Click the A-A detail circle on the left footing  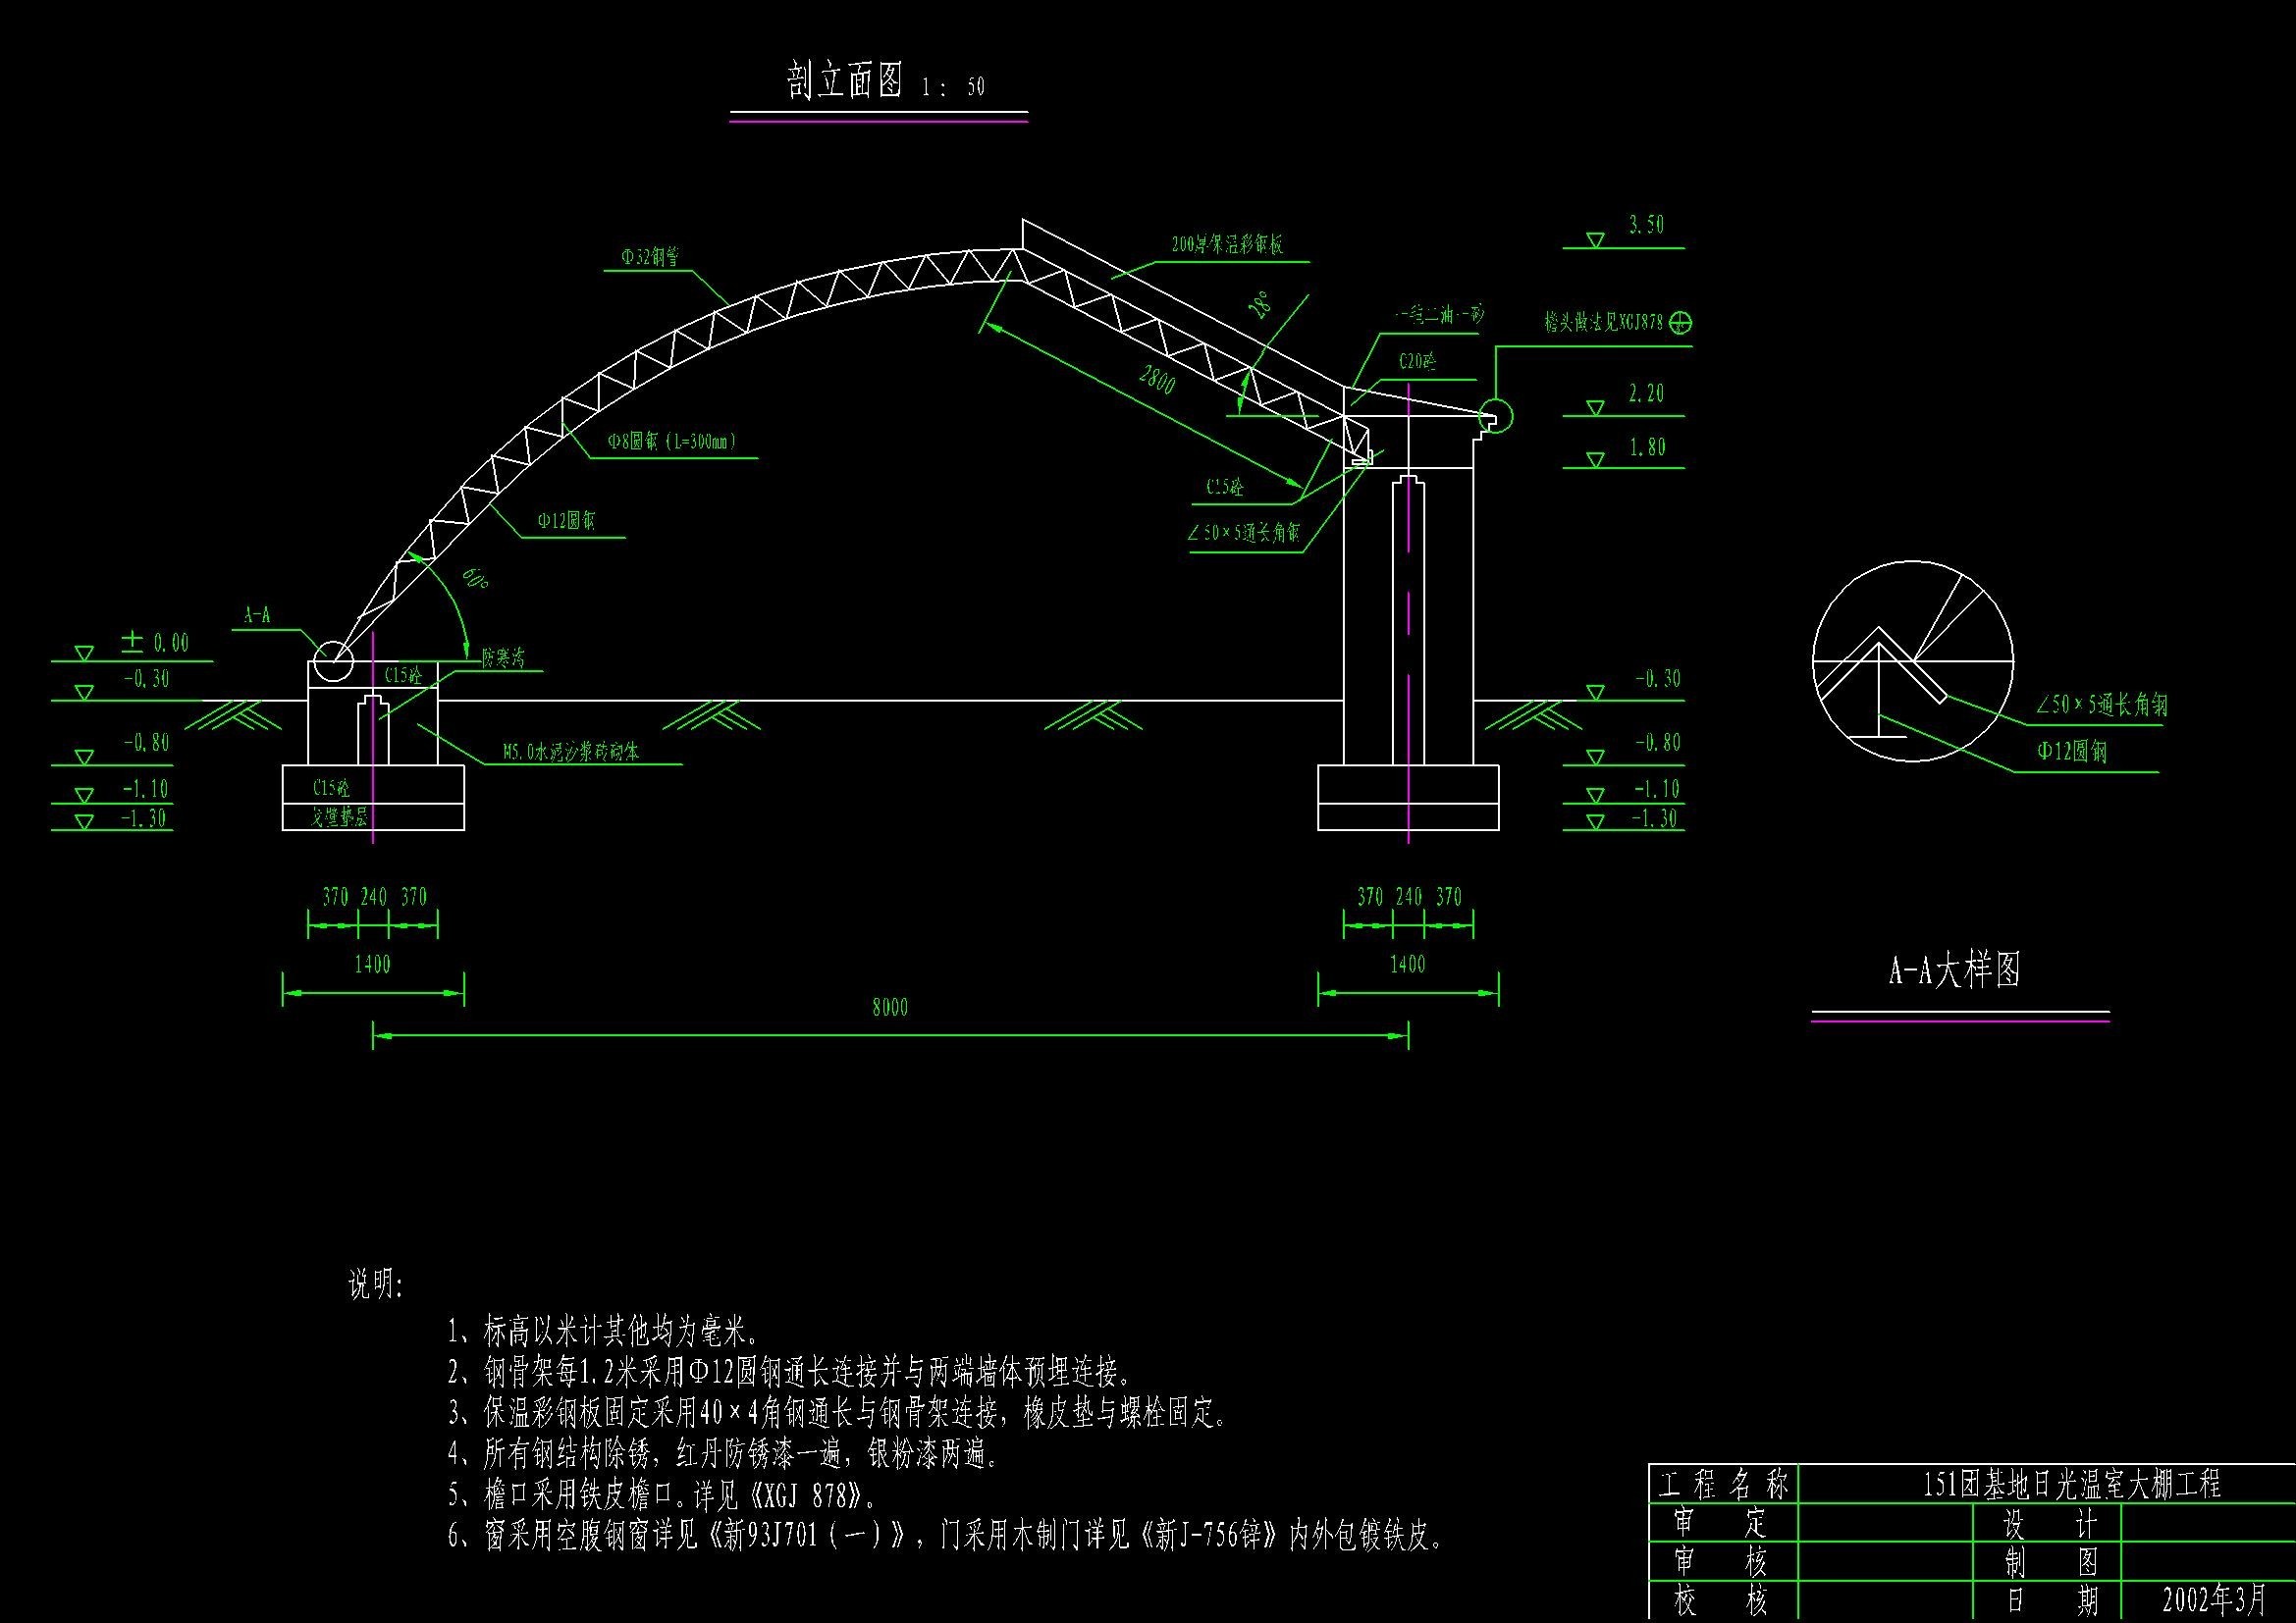332,659
